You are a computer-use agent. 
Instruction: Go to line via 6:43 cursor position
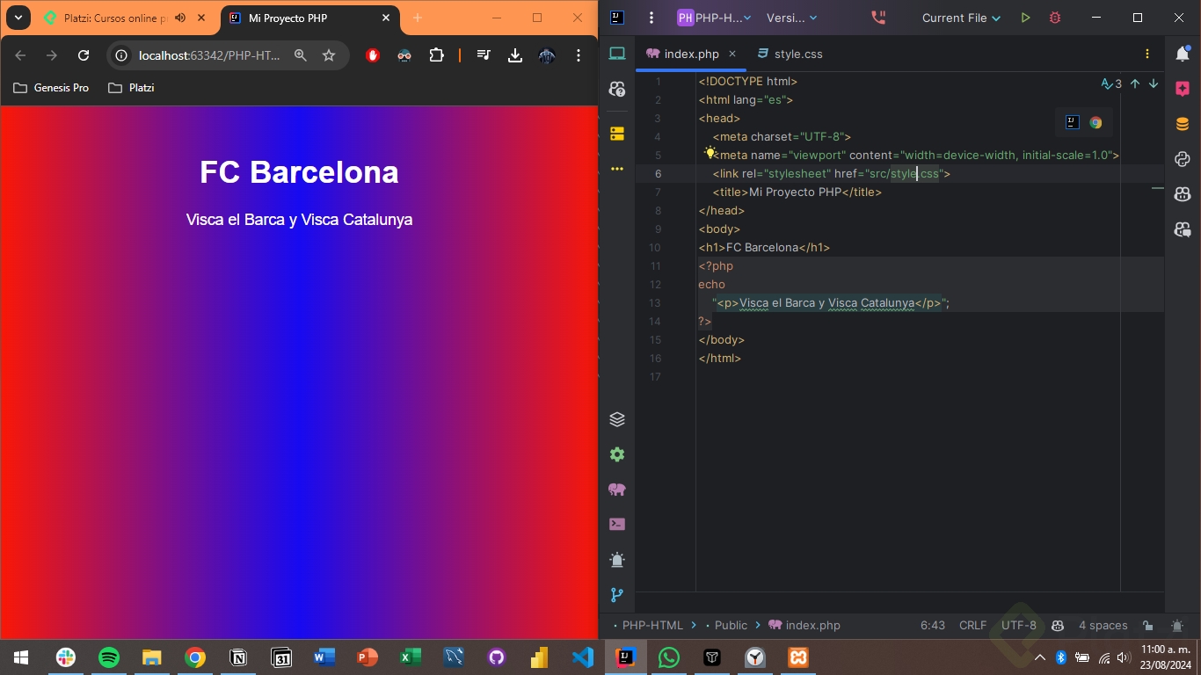(x=933, y=626)
